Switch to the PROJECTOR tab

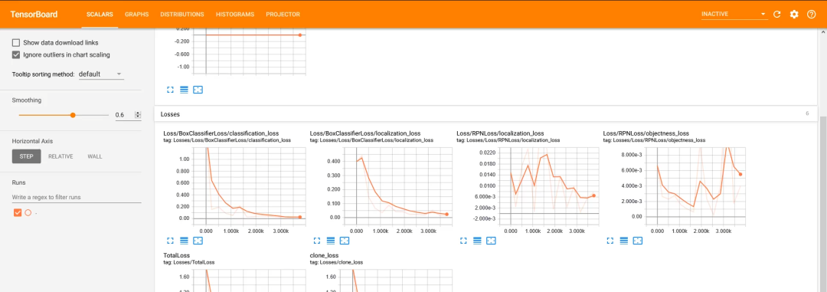click(283, 15)
